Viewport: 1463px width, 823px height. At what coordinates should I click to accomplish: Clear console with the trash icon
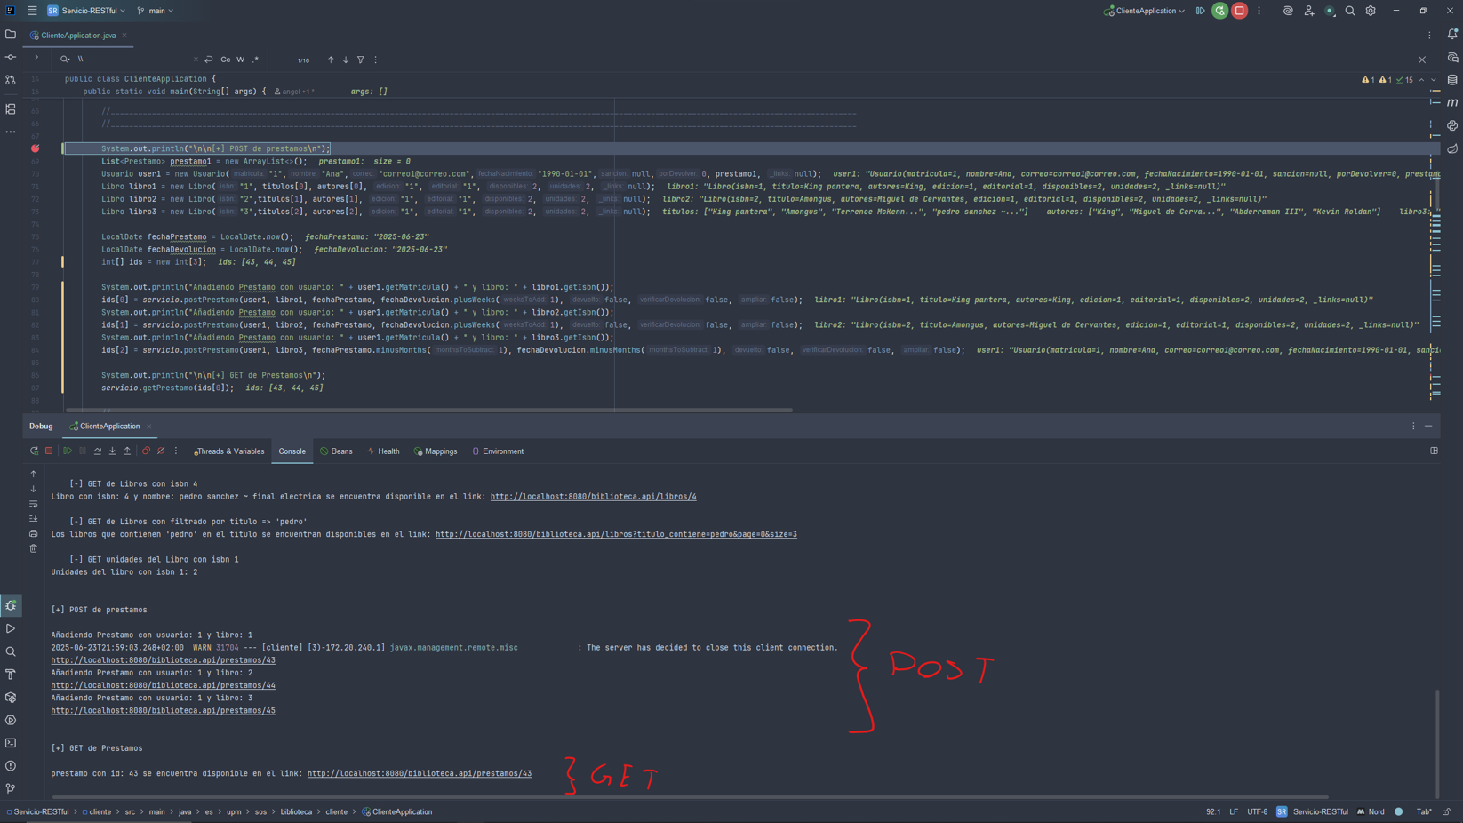(34, 548)
